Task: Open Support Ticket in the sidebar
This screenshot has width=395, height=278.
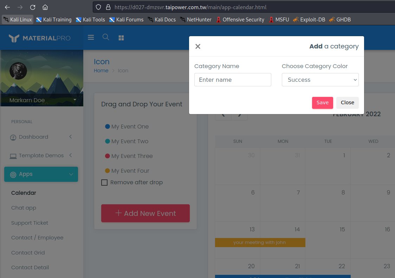Action: pos(30,223)
